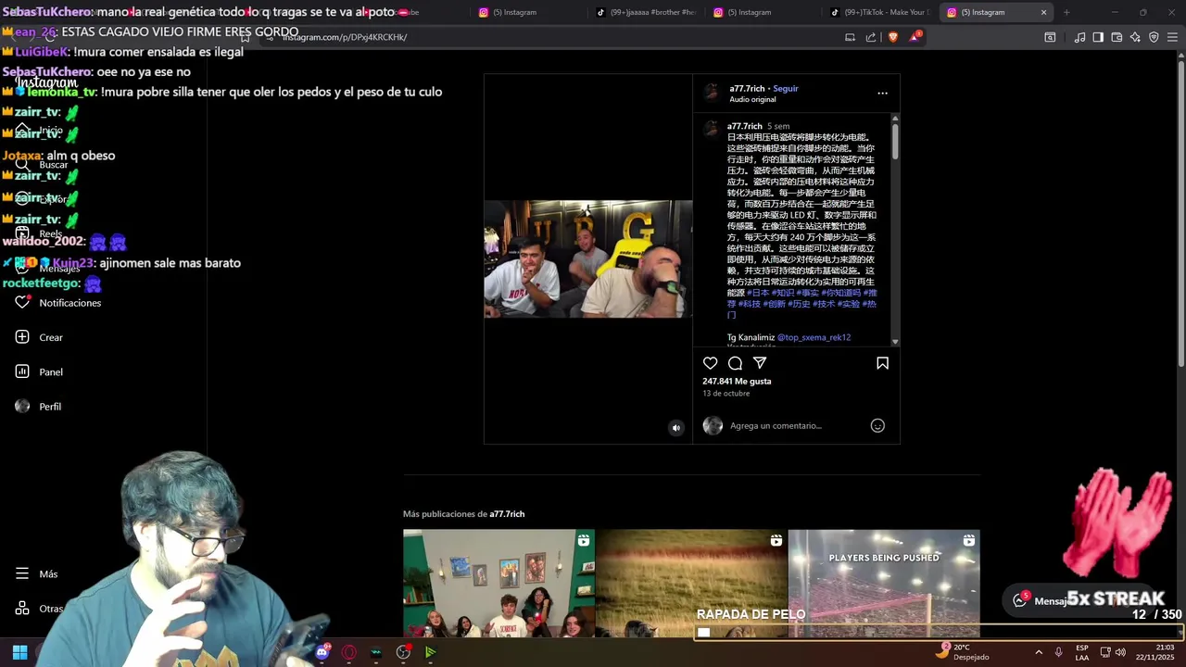
Task: Open the @top_sxema_rek12 mention link
Action: pos(814,337)
